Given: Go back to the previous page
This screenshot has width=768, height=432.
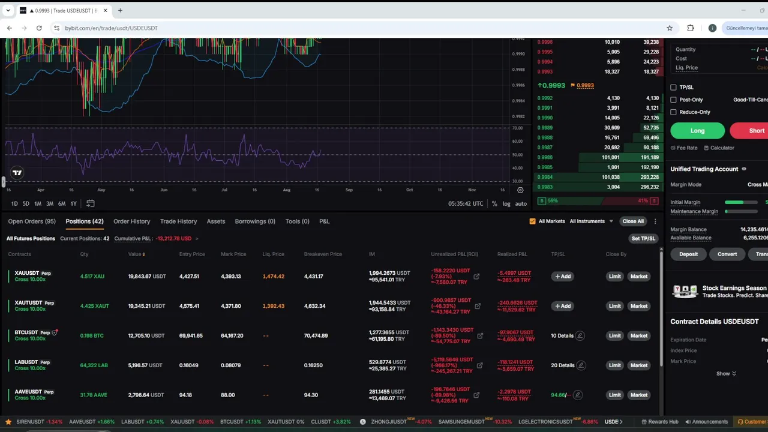Looking at the screenshot, I should pos(10,28).
